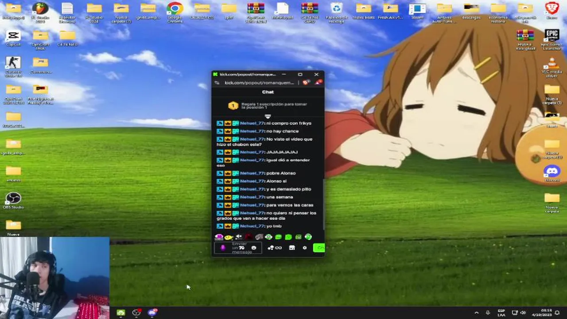
Task: Click the chat window vertical scrollbar
Action: pos(323,204)
